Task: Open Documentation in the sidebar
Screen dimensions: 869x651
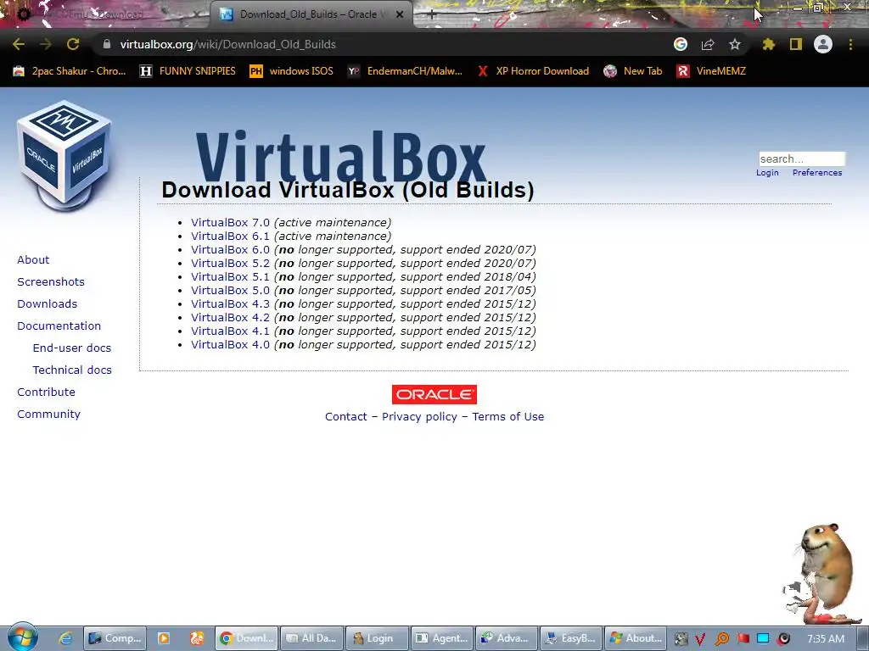Action: tap(59, 326)
